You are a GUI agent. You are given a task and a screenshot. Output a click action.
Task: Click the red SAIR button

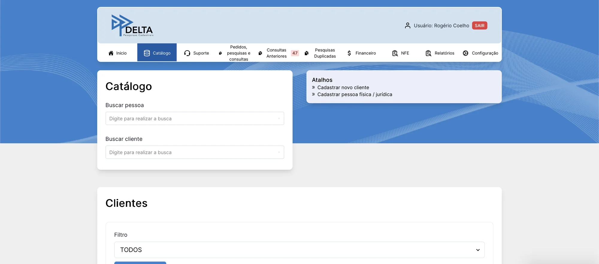pyautogui.click(x=479, y=25)
